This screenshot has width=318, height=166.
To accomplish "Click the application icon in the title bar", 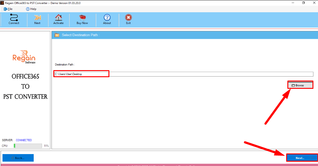I will pos(2,3).
